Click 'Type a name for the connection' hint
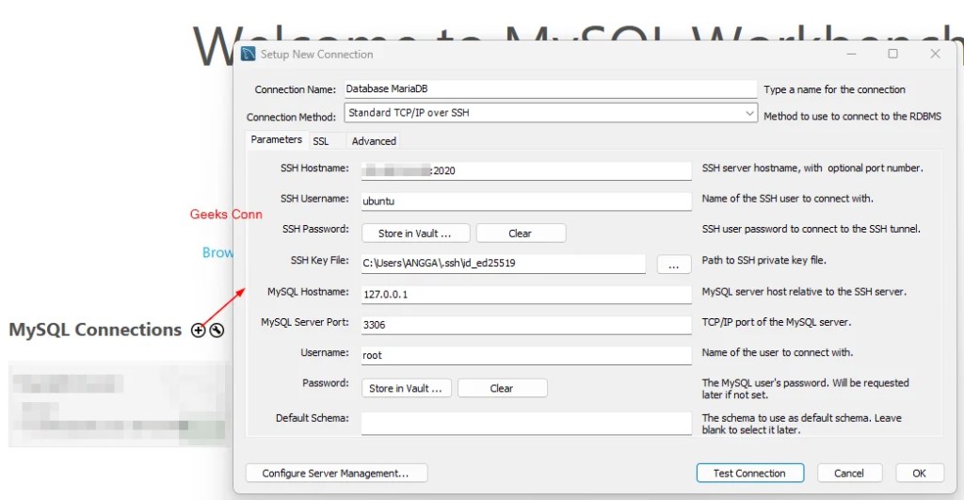964x500 pixels. pos(834,89)
